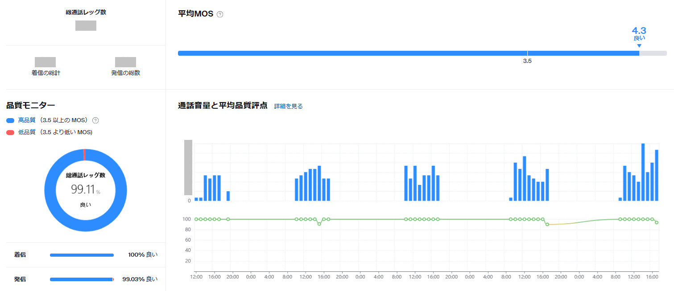This screenshot has width=674, height=291.
Task: Click the blue 高品質 legend pill icon
Action: pos(10,120)
